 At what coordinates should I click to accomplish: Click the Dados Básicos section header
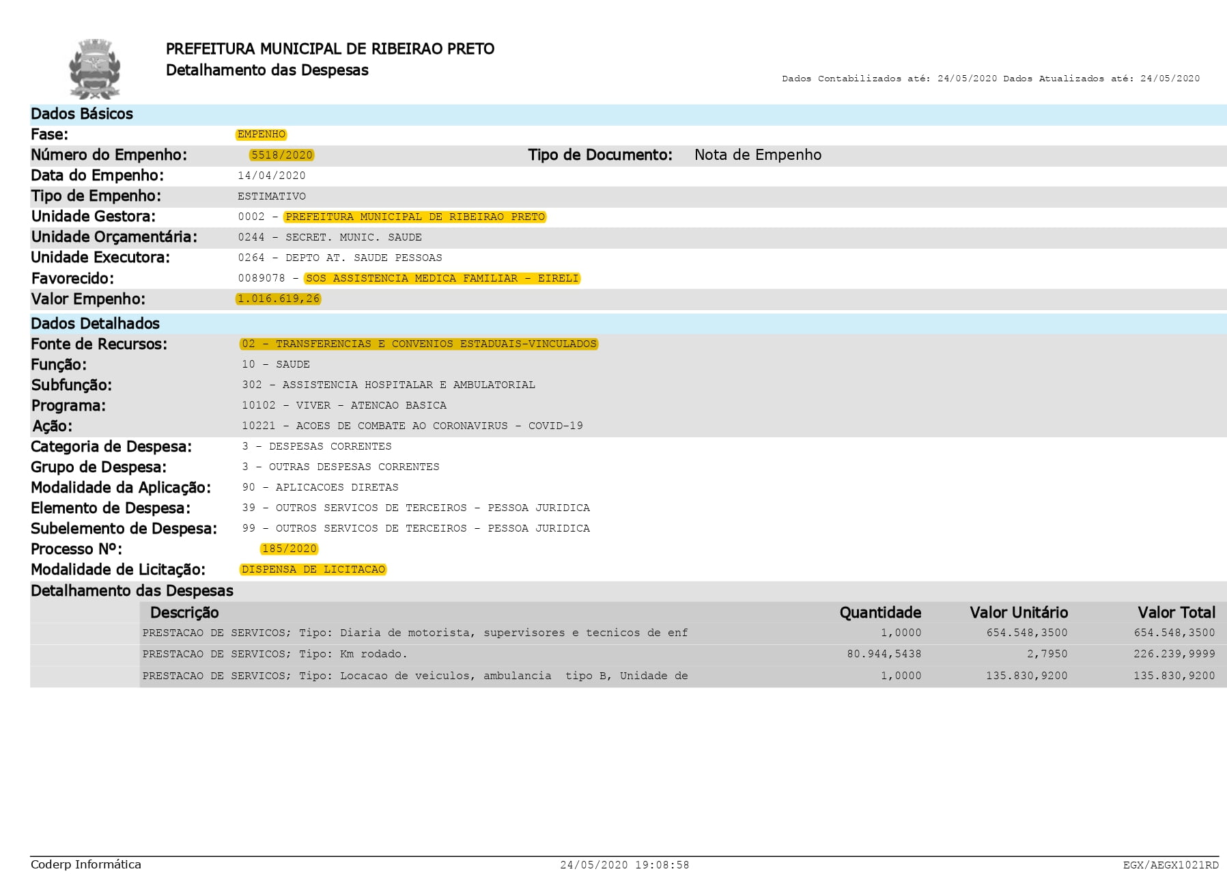click(x=82, y=114)
